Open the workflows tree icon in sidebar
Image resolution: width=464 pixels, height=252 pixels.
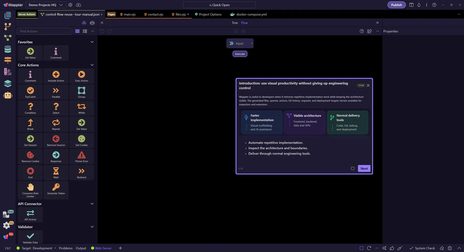[x=8, y=38]
